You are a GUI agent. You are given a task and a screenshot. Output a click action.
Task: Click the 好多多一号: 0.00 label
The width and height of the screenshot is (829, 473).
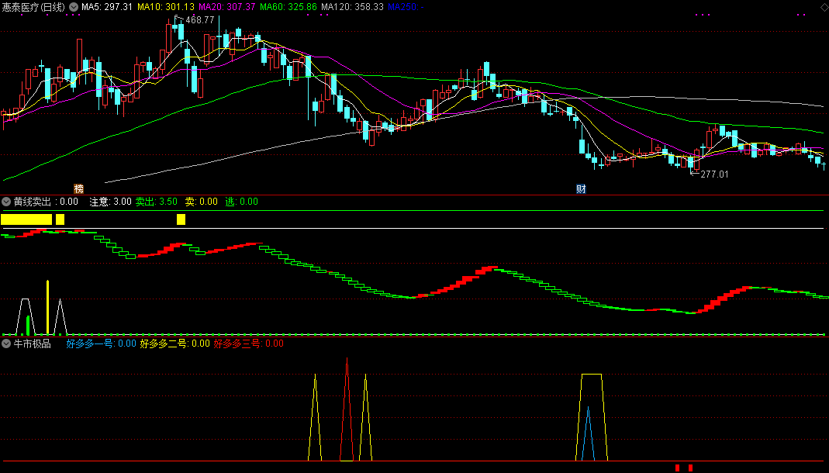point(101,344)
